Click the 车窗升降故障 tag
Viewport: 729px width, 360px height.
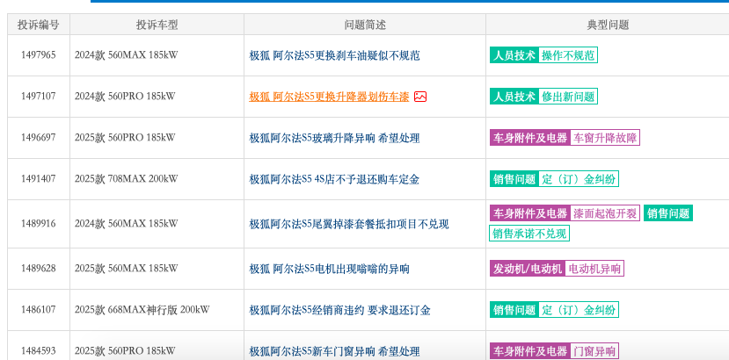pyautogui.click(x=605, y=138)
